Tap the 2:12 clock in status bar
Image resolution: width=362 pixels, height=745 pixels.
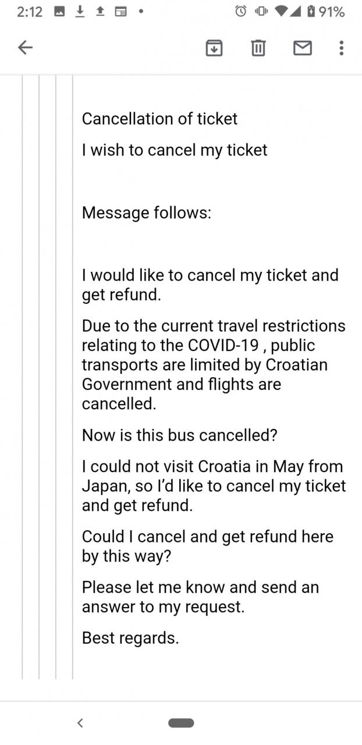[29, 12]
